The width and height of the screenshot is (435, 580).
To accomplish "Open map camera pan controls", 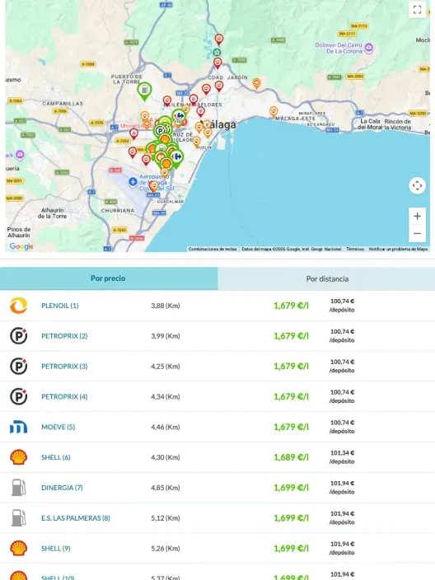I will (x=417, y=185).
